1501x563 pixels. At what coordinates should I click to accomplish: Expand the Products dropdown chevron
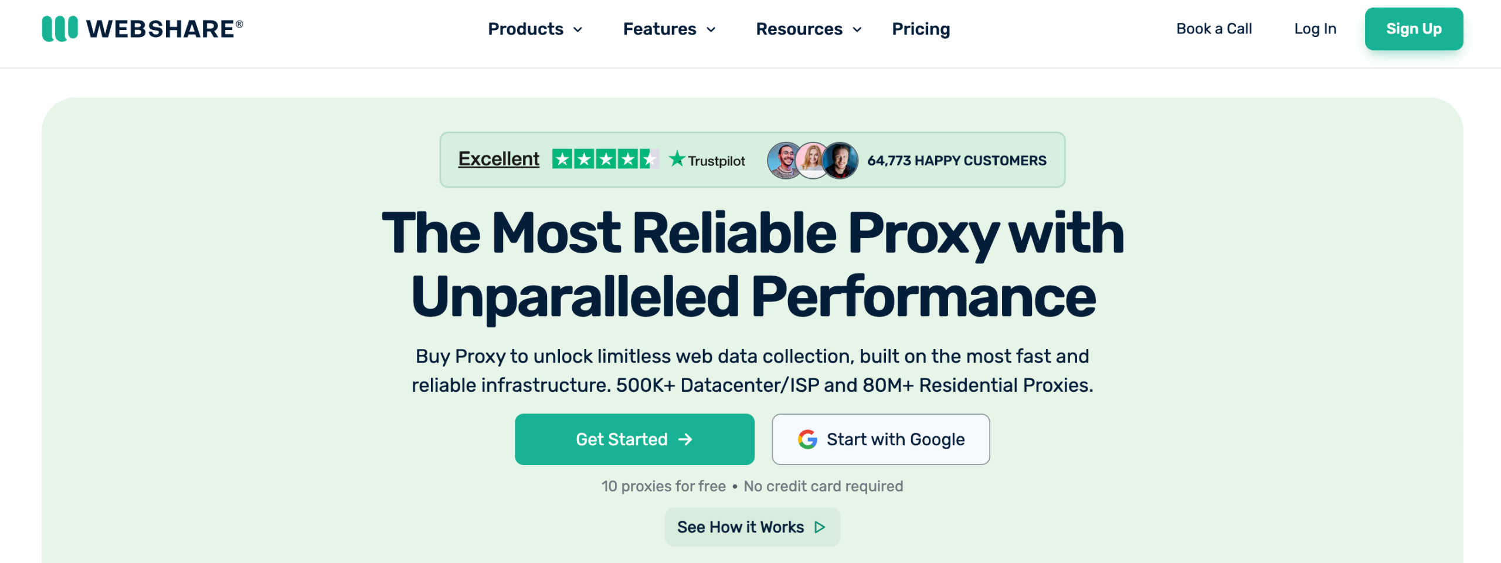(578, 29)
